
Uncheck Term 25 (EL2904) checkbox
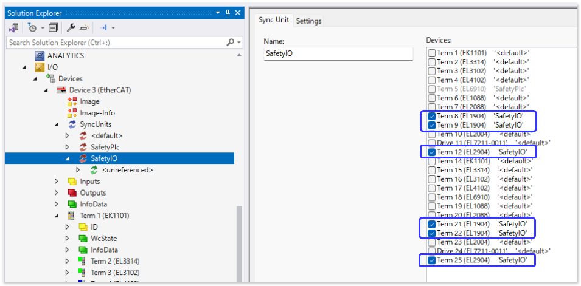coord(431,260)
